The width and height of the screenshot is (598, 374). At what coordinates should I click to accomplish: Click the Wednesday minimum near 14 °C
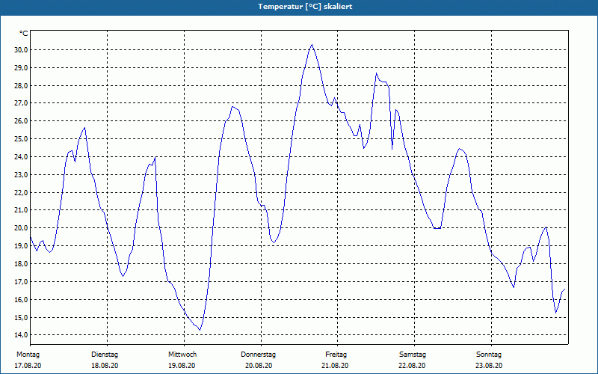pos(200,330)
